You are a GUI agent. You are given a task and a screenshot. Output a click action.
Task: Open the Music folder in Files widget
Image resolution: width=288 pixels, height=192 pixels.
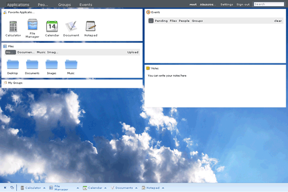point(71,67)
